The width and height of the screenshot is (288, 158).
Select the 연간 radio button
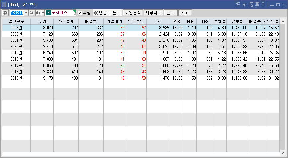pos(96,13)
